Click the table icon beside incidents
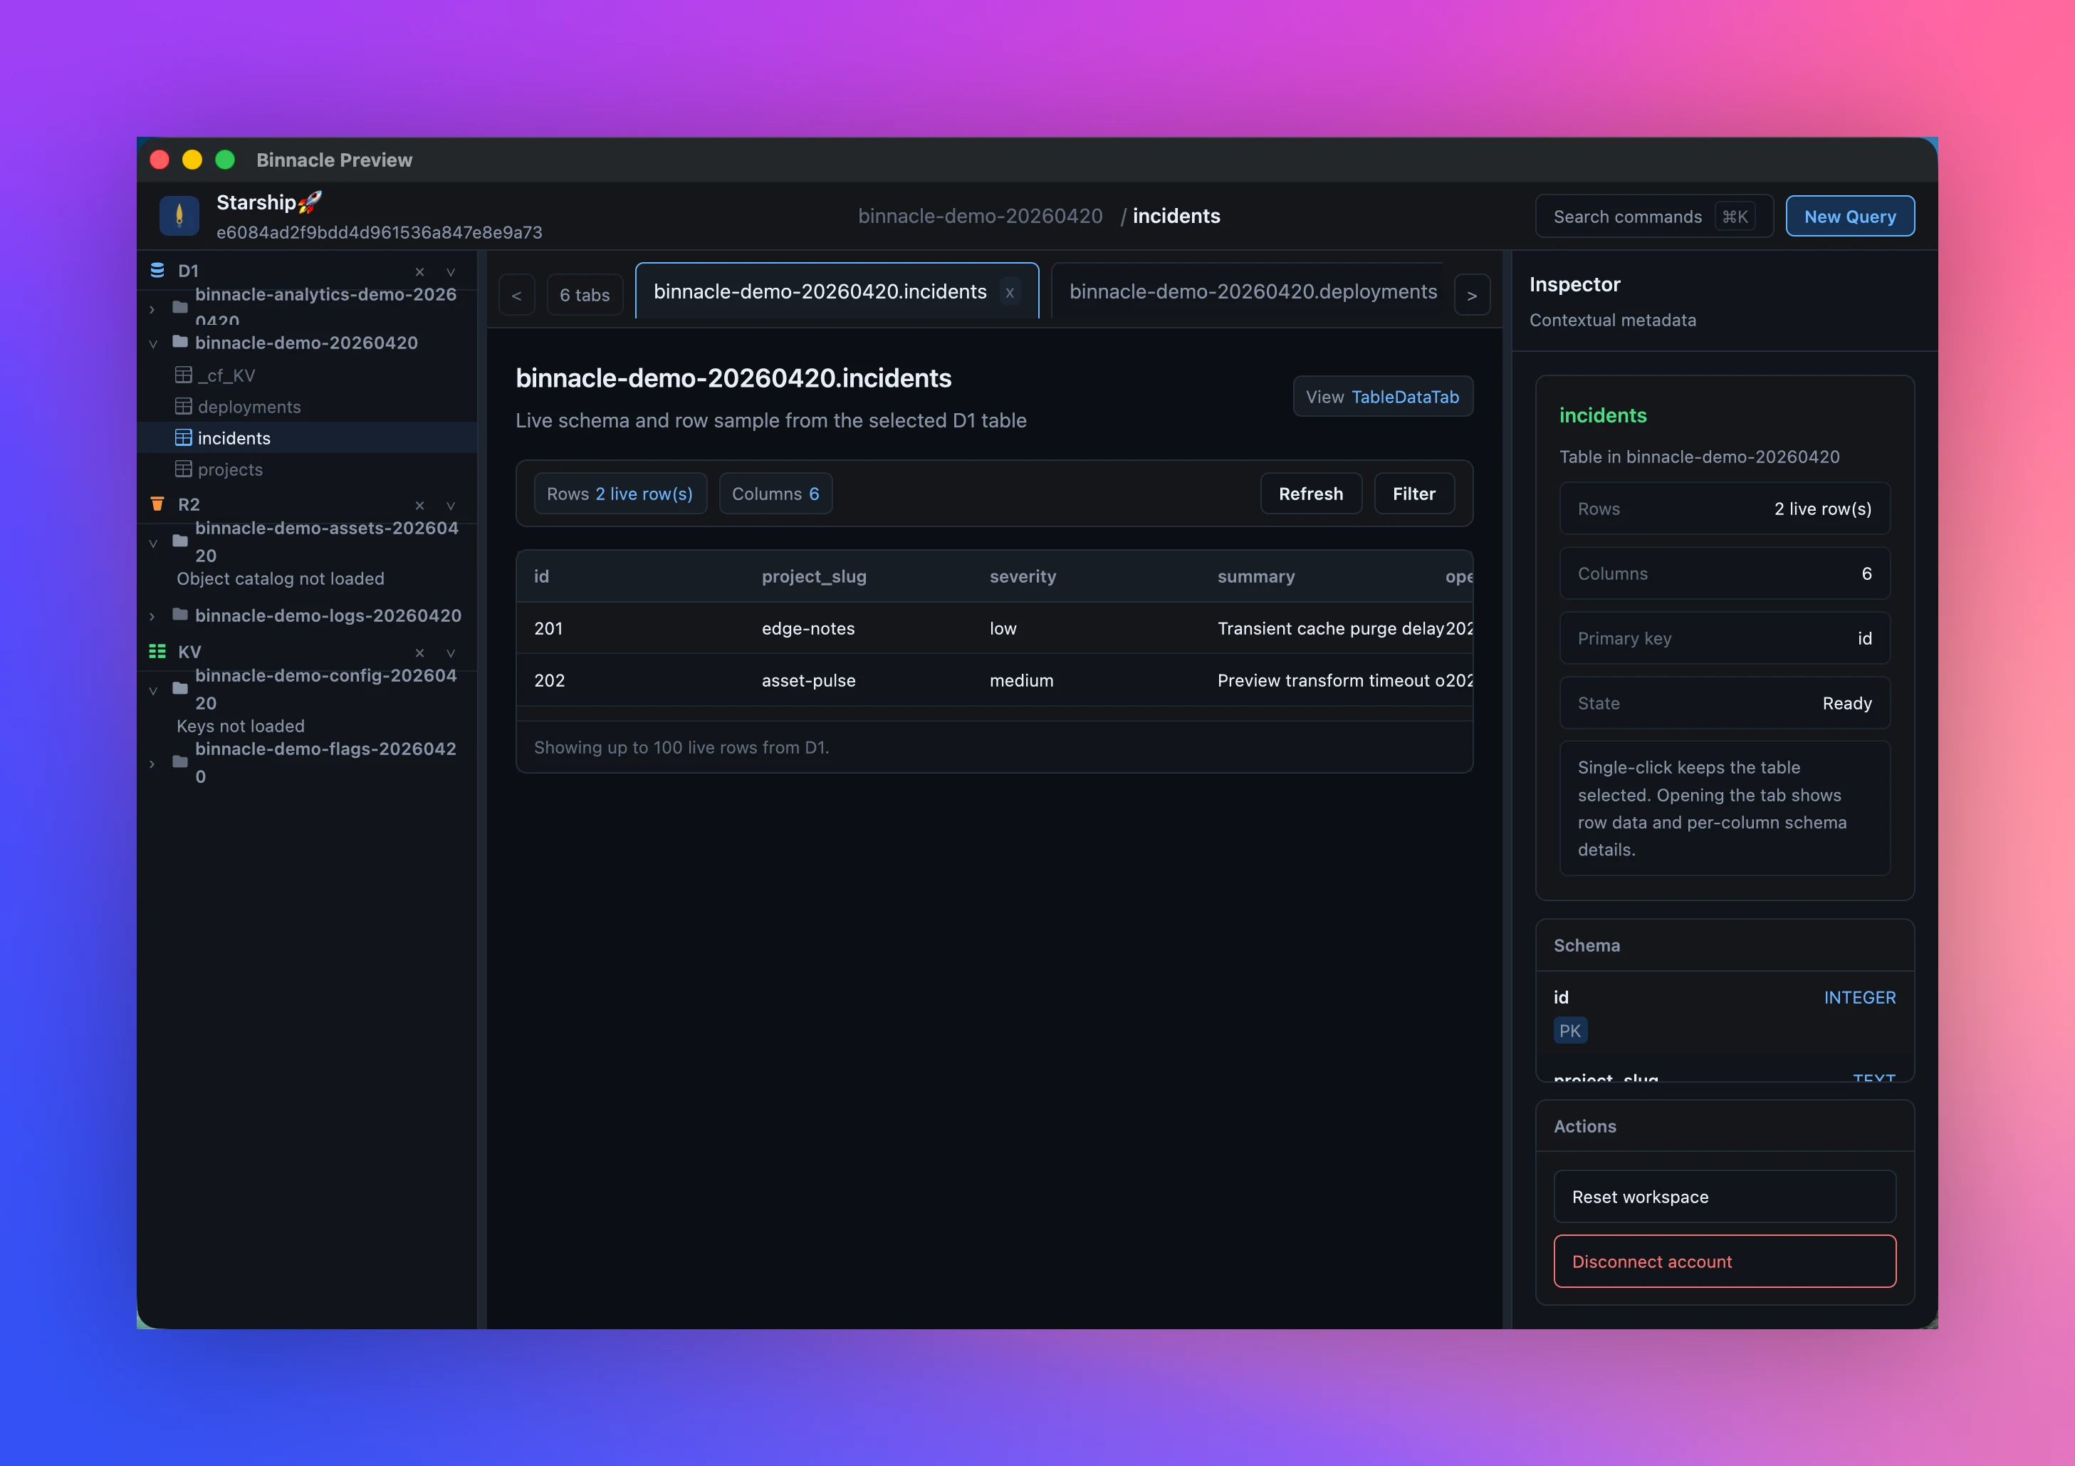This screenshot has width=2075, height=1466. pyautogui.click(x=184, y=437)
